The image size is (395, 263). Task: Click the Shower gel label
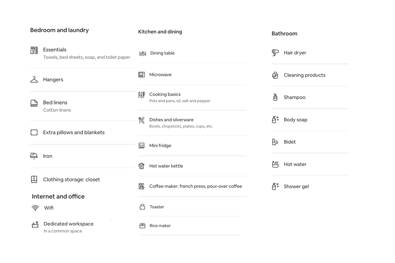296,186
